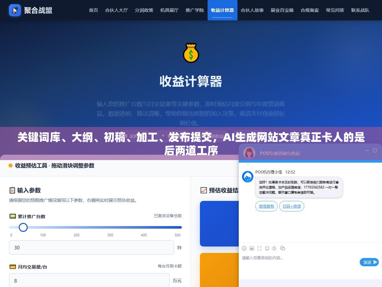Click the POS consultant avatar in chat header
This screenshot has height=287, width=382.
point(249,153)
